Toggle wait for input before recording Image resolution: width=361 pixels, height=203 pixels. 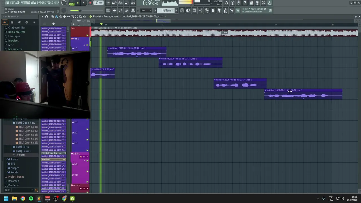pyautogui.click(x=114, y=3)
